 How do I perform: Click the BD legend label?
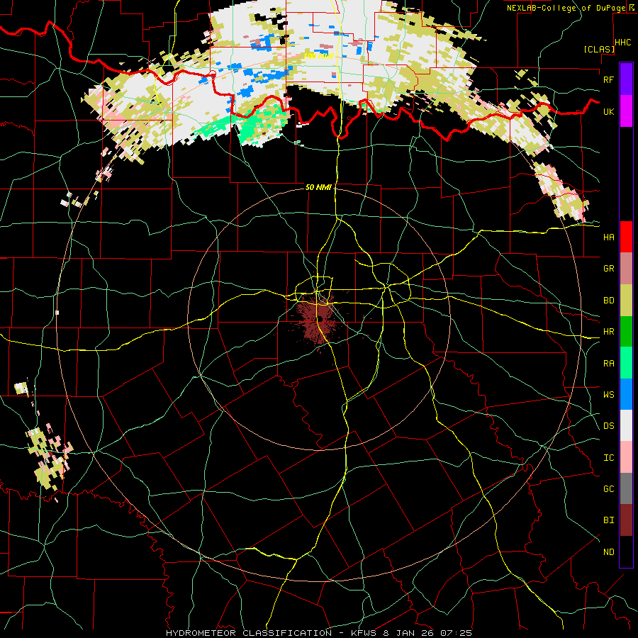pyautogui.click(x=608, y=301)
